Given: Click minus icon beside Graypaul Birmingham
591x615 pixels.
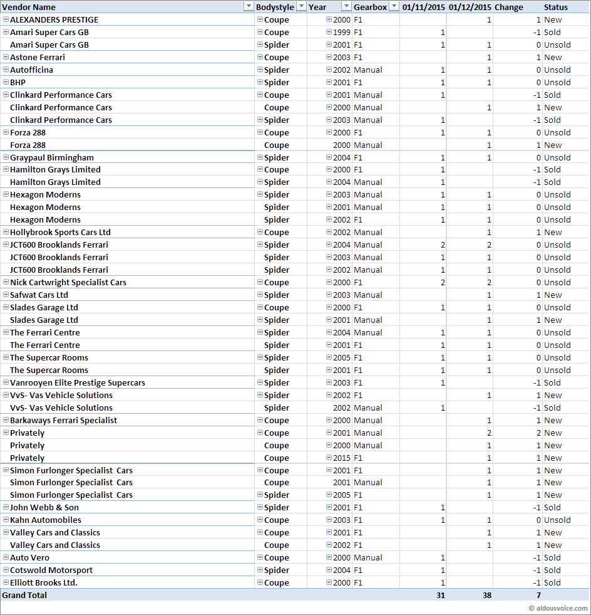Looking at the screenshot, I should point(6,157).
